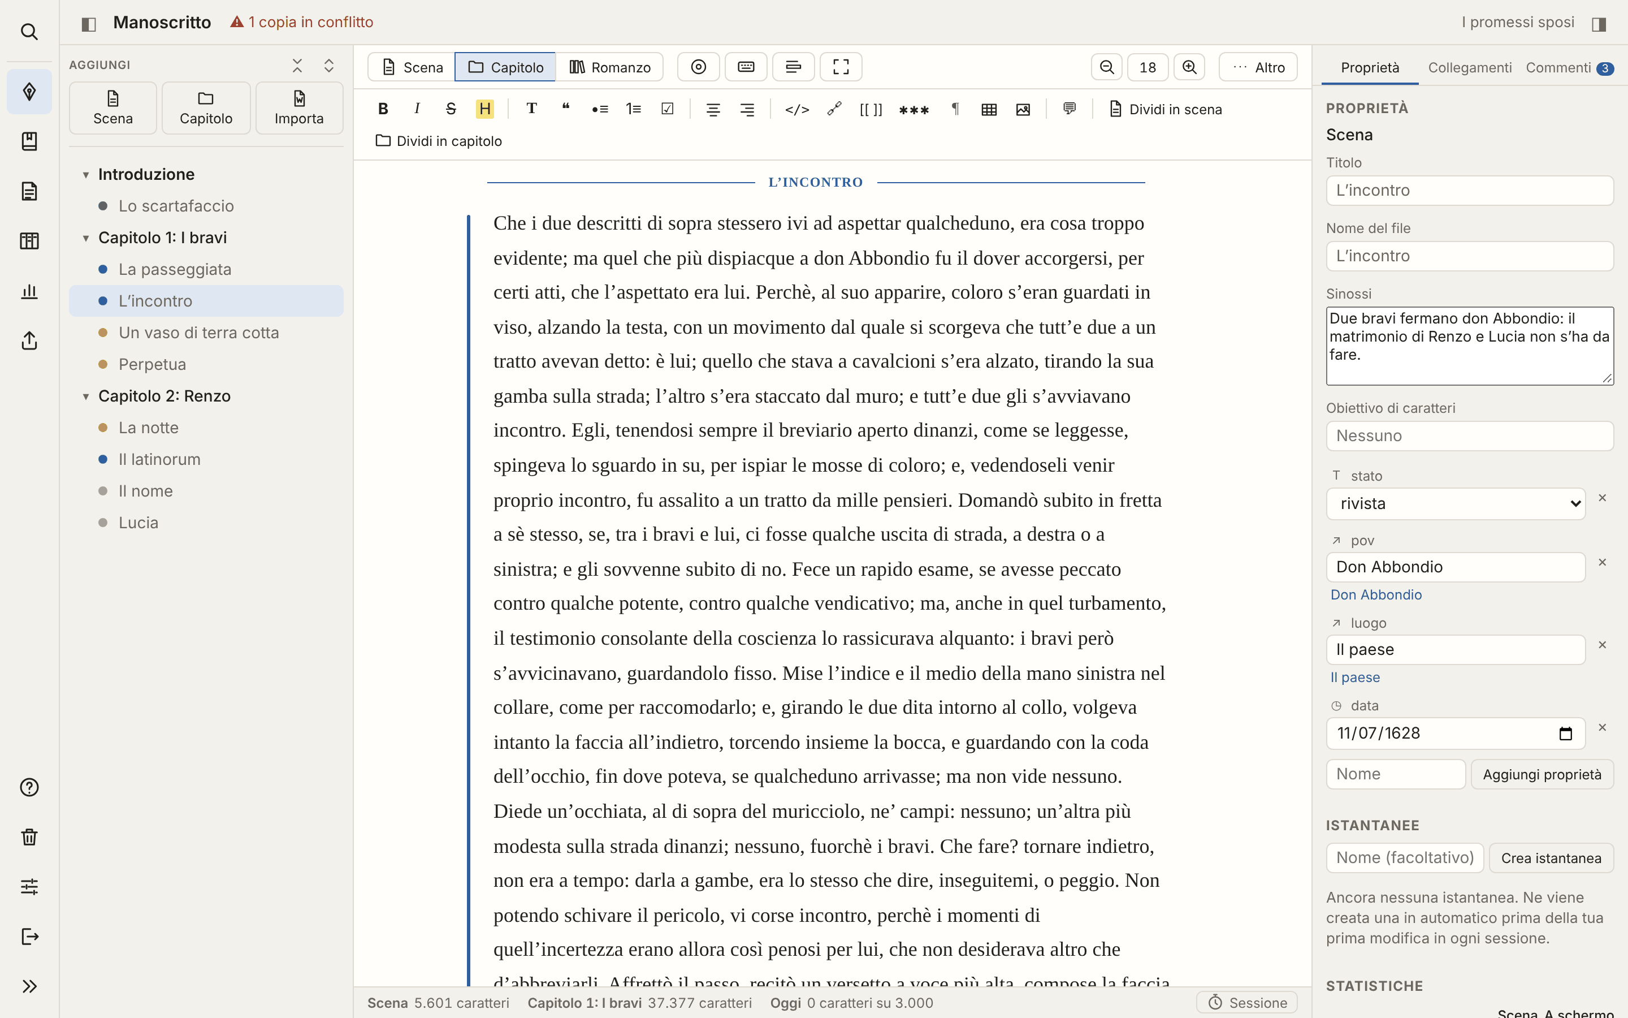Image resolution: width=1628 pixels, height=1018 pixels.
Task: Collapse Capitolo 1: I bravi
Action: 86,238
